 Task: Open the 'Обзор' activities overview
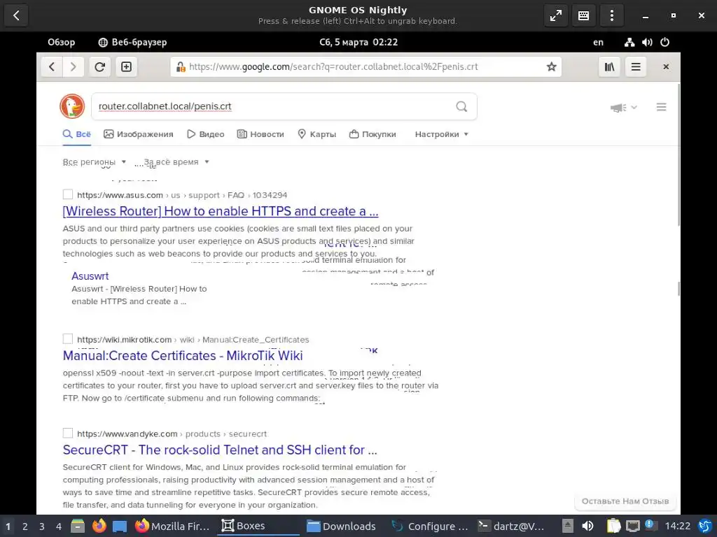[x=62, y=42]
